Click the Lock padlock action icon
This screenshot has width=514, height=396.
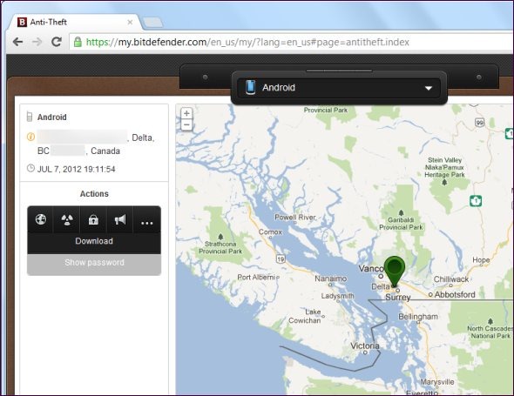(93, 219)
